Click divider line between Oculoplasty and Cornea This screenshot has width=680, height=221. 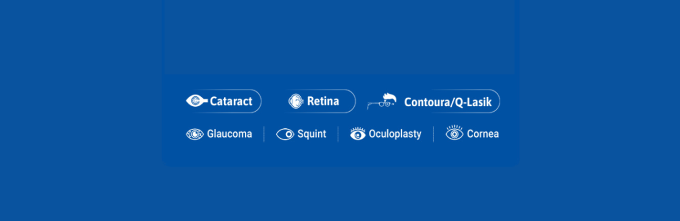point(433,134)
